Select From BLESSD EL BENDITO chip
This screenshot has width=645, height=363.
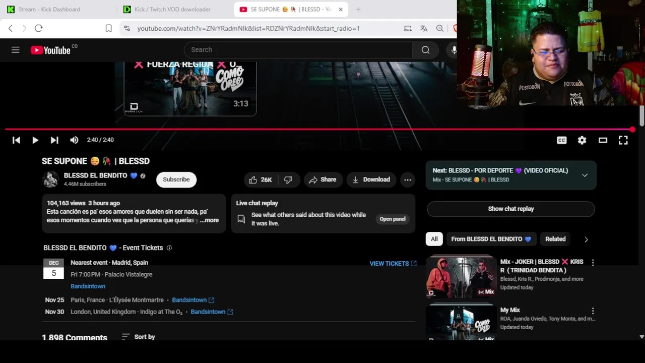[x=491, y=239]
